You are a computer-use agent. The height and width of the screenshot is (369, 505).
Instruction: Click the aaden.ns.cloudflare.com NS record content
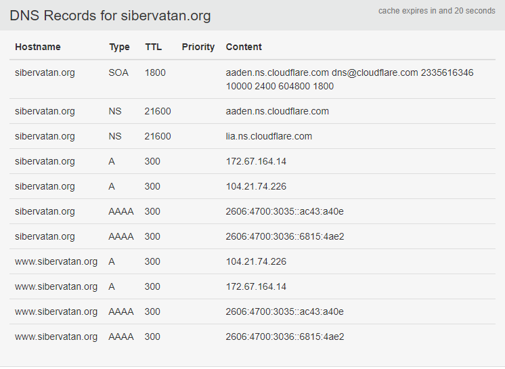pyautogui.click(x=278, y=111)
